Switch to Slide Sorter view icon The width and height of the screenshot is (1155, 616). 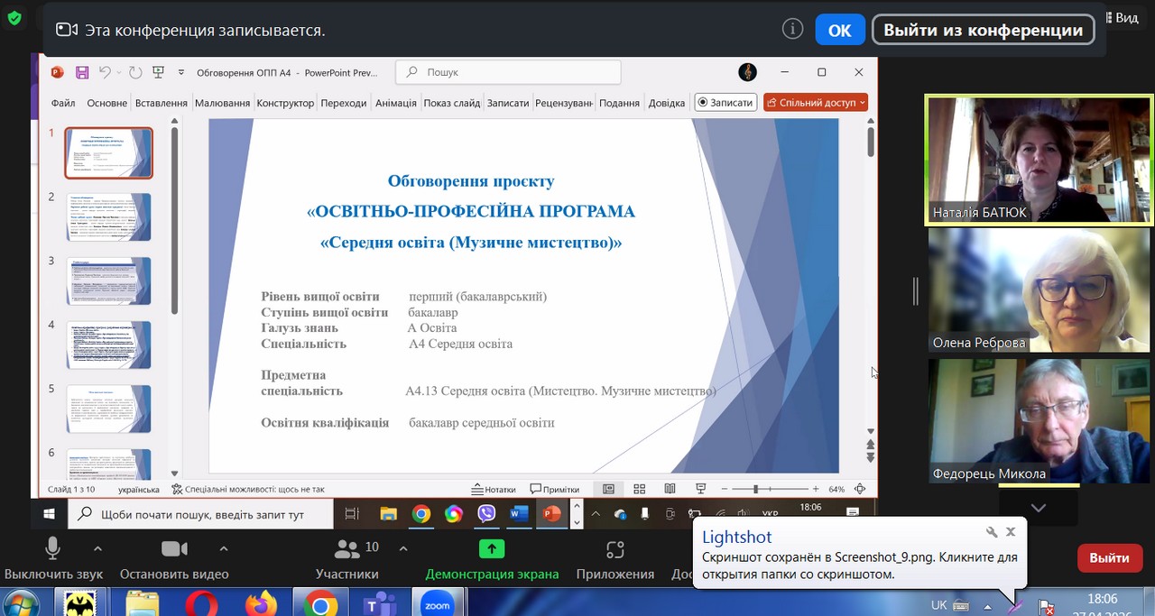639,489
